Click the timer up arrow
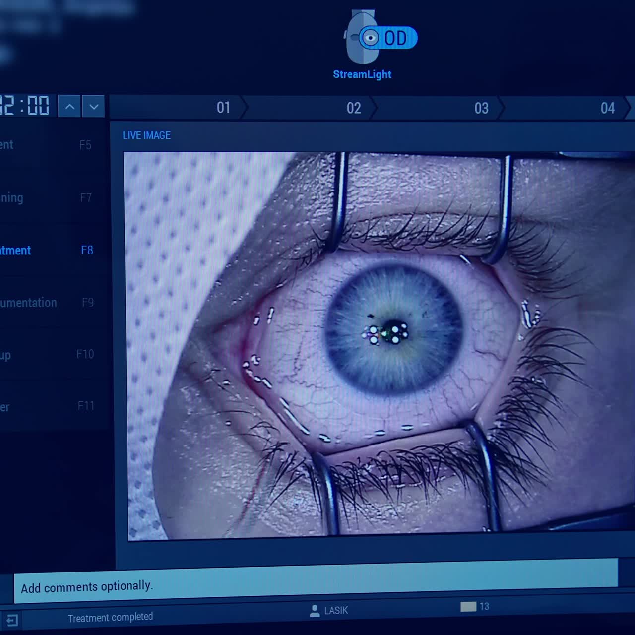 [x=68, y=106]
